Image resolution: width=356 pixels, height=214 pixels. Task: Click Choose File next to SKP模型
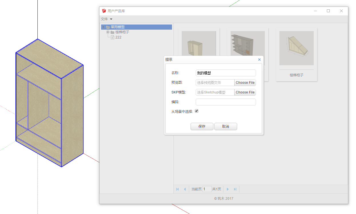[x=245, y=92]
